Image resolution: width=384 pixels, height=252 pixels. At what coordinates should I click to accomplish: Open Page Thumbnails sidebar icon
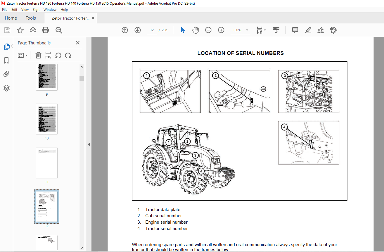[x=6, y=47]
